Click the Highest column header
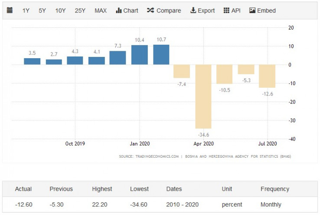 pos(102,189)
